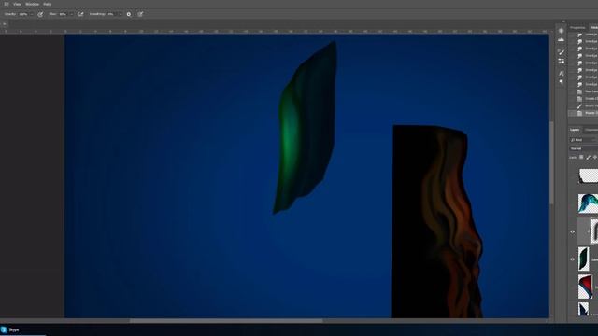Open the Normal blend mode dropdown
This screenshot has width=598, height=336.
click(583, 148)
